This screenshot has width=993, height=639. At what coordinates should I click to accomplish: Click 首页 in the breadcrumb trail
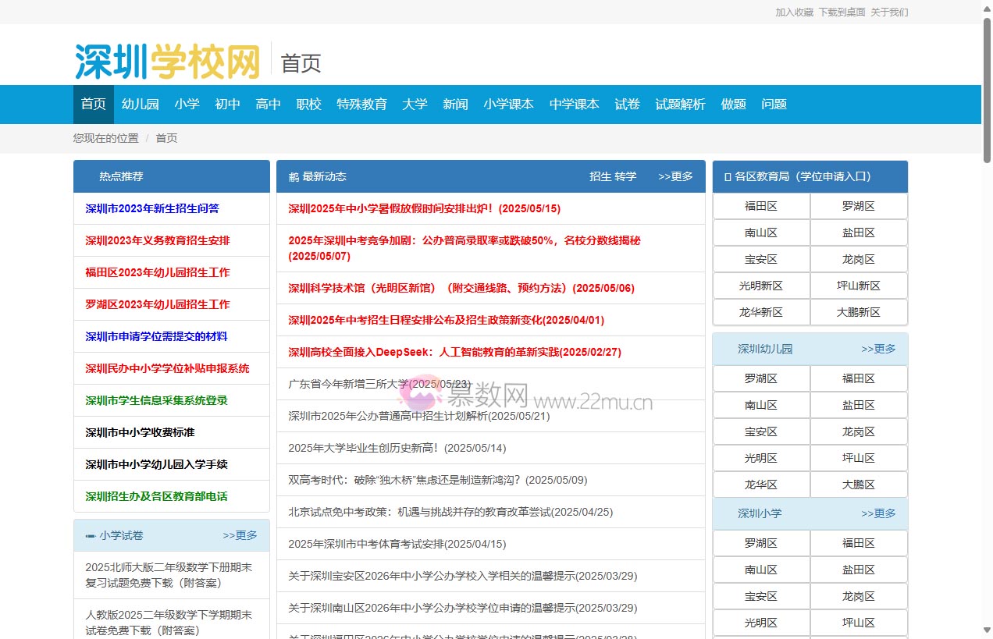(x=165, y=137)
